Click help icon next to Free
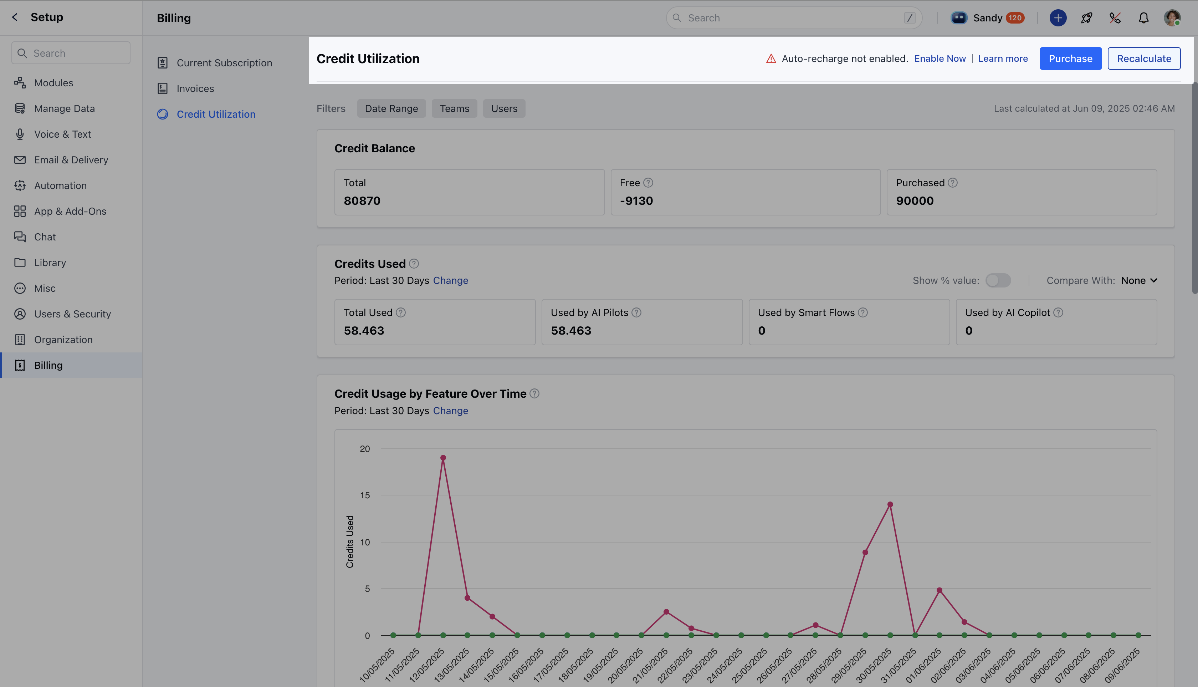1198x687 pixels. point(648,183)
